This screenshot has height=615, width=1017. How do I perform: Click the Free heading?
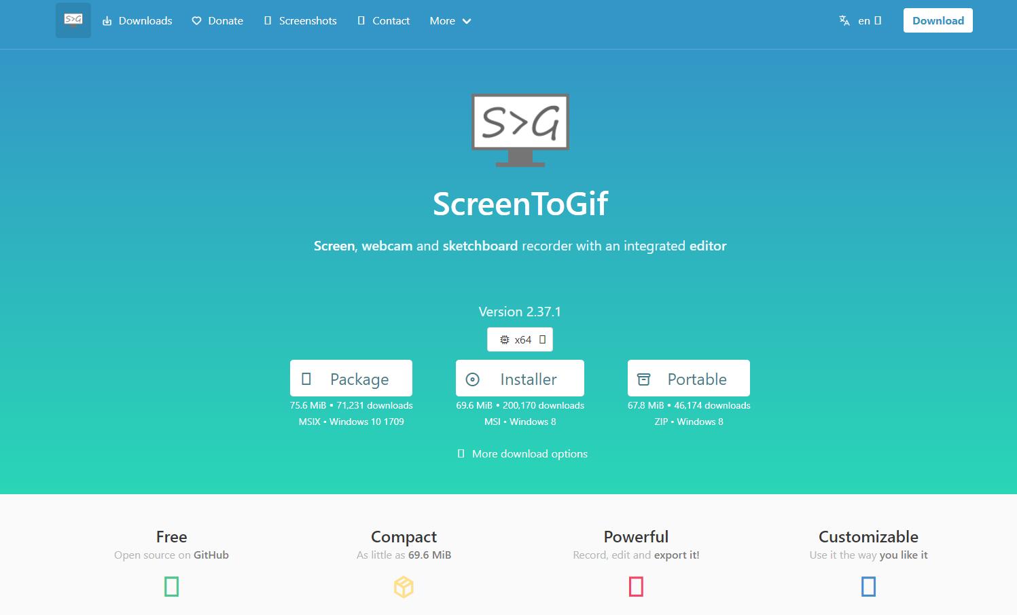click(171, 536)
